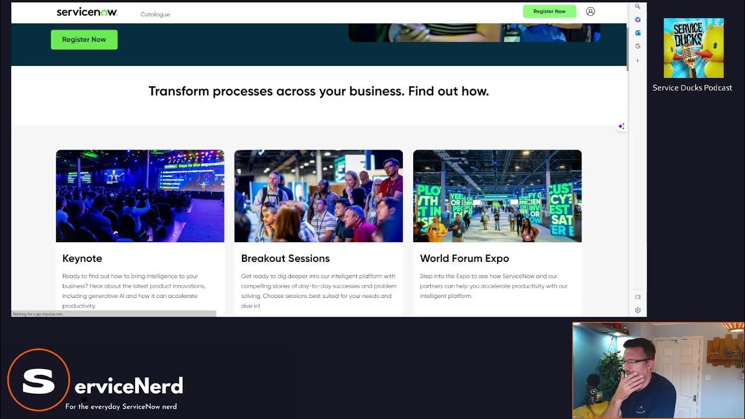Image resolution: width=745 pixels, height=419 pixels.
Task: Select the Keynote stage photo
Action: (x=140, y=196)
